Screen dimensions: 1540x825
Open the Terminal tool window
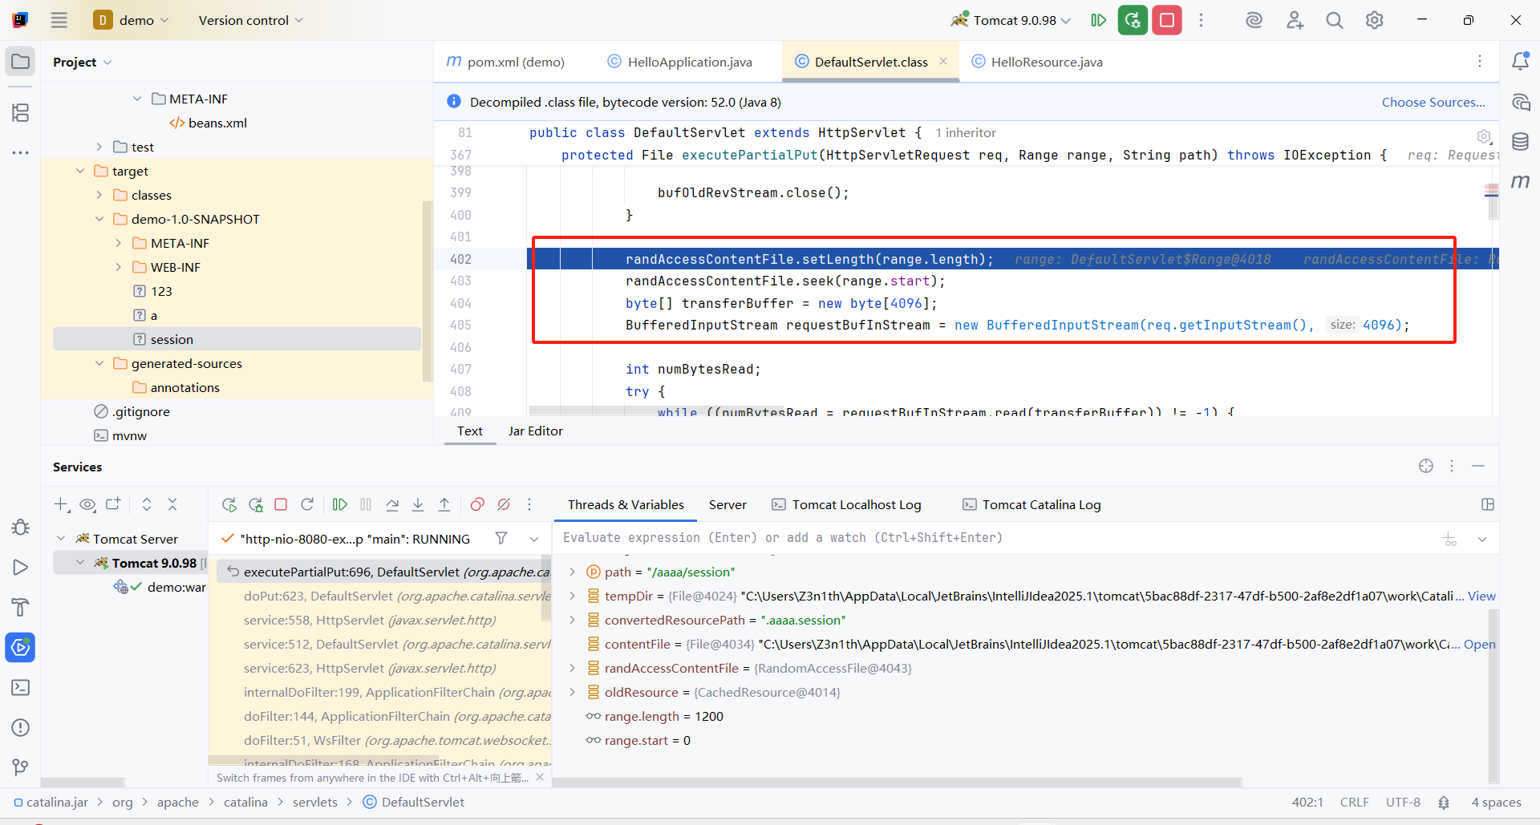point(21,687)
